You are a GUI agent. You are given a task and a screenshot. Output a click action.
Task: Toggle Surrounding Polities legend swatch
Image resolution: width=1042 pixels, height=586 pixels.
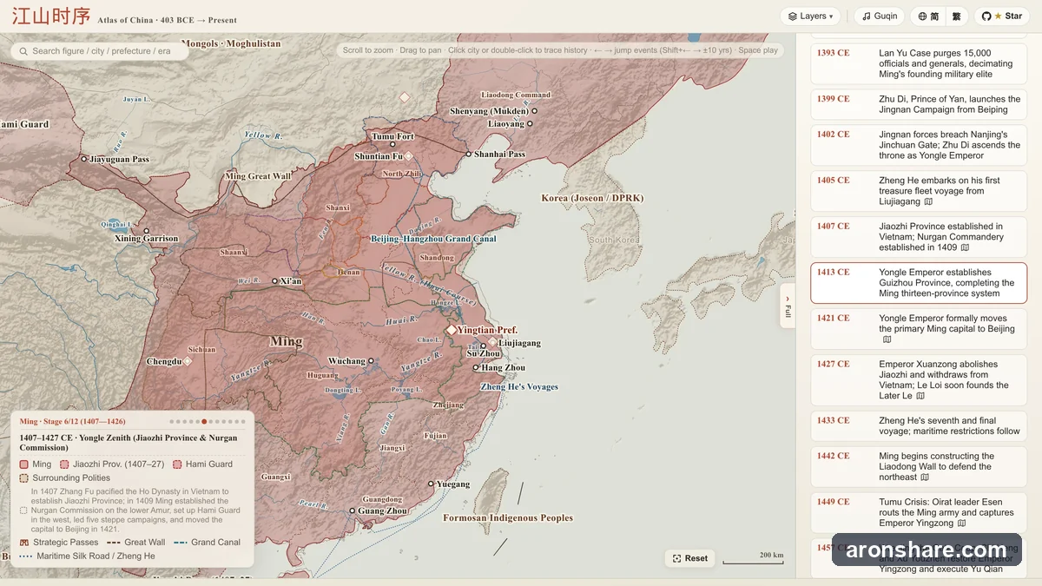24,478
